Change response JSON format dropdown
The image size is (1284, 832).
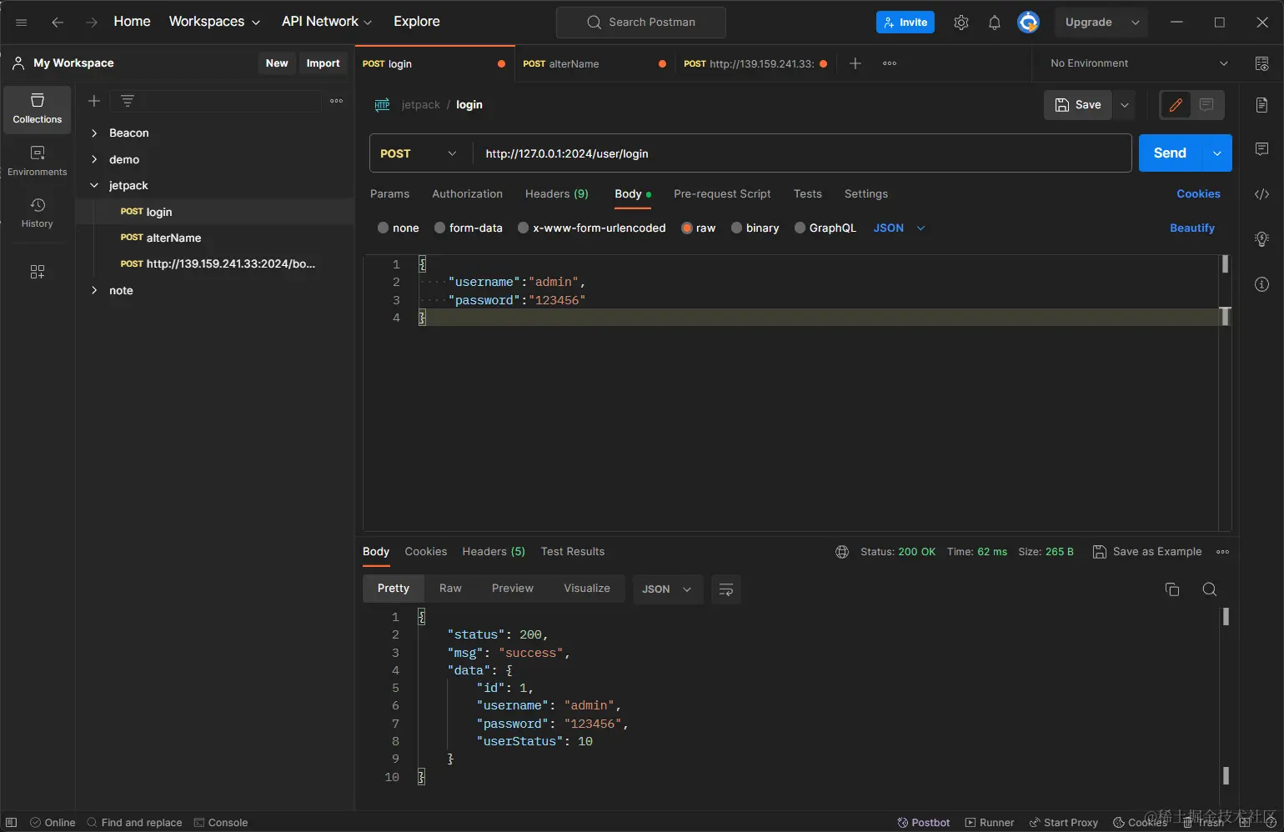coord(667,589)
